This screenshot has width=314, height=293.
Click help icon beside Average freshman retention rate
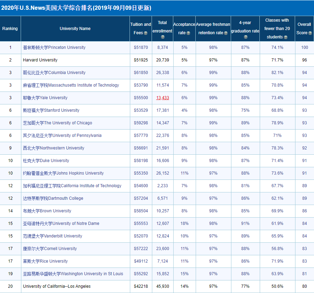pyautogui.click(x=226, y=33)
